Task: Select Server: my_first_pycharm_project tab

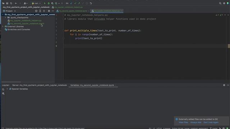Action: (x=40, y=85)
